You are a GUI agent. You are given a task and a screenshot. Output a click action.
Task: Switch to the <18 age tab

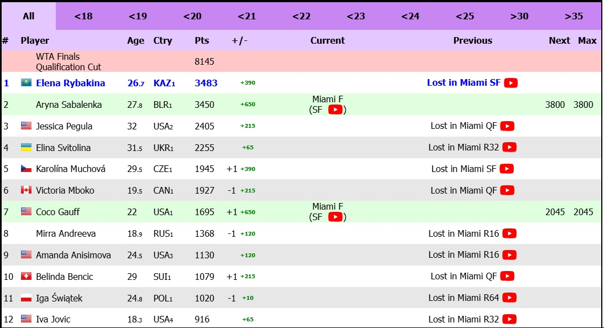click(83, 16)
